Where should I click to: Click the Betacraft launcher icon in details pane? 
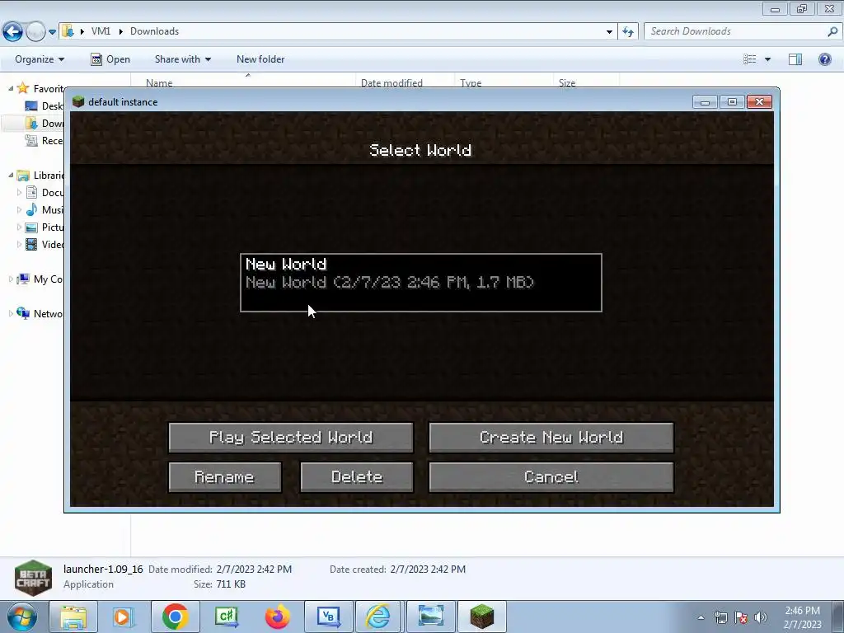click(x=33, y=578)
